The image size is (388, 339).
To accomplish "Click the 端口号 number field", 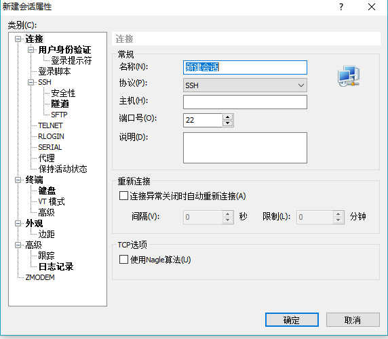I will tap(203, 121).
